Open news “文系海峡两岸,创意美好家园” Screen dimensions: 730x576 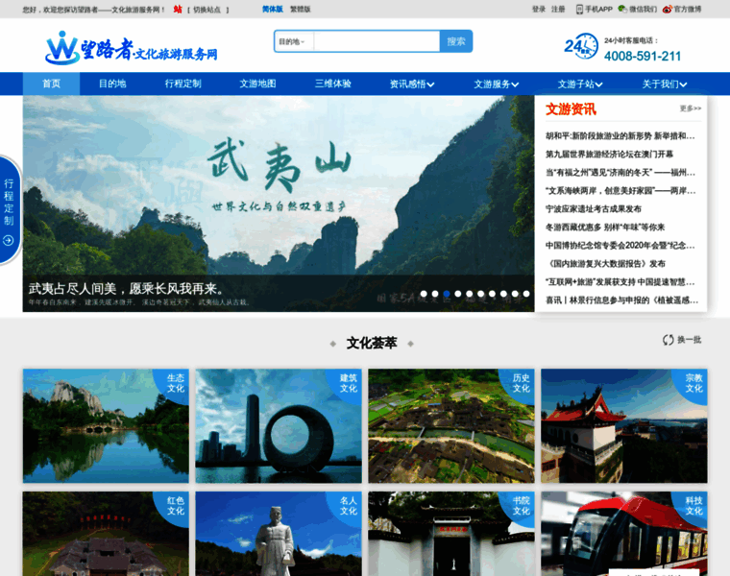620,191
